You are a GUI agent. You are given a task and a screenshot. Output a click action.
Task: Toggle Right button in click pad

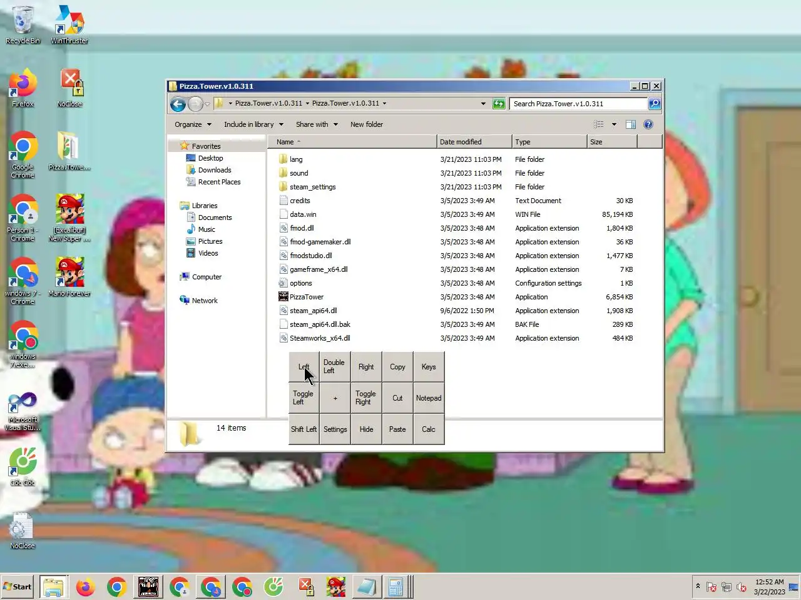[366, 398]
